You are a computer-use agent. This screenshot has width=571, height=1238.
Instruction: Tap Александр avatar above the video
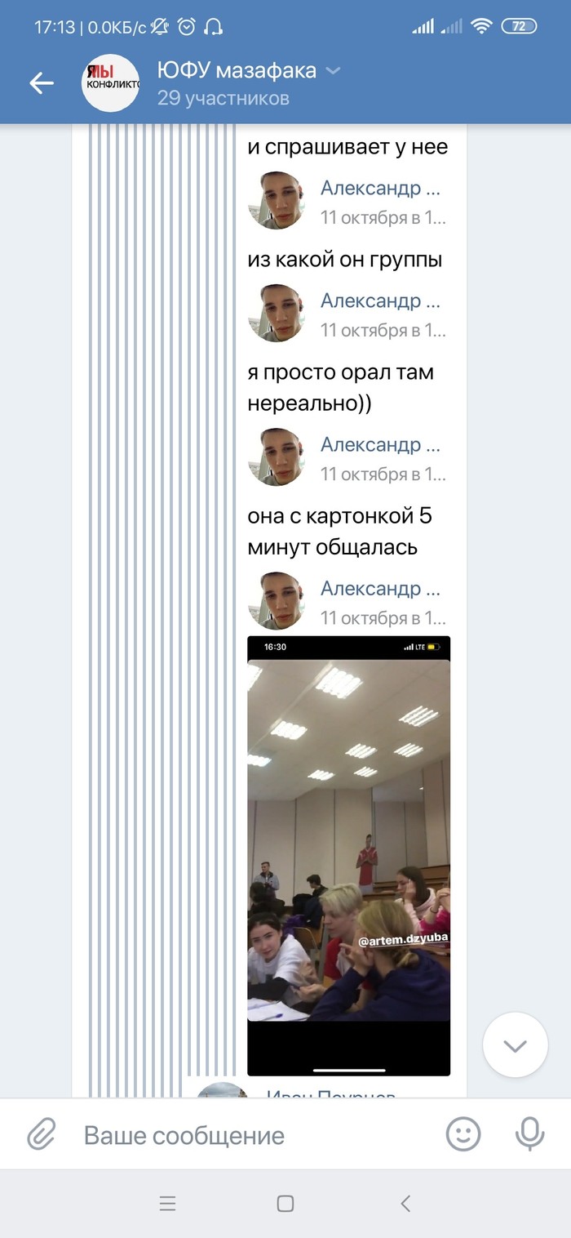pyautogui.click(x=277, y=600)
